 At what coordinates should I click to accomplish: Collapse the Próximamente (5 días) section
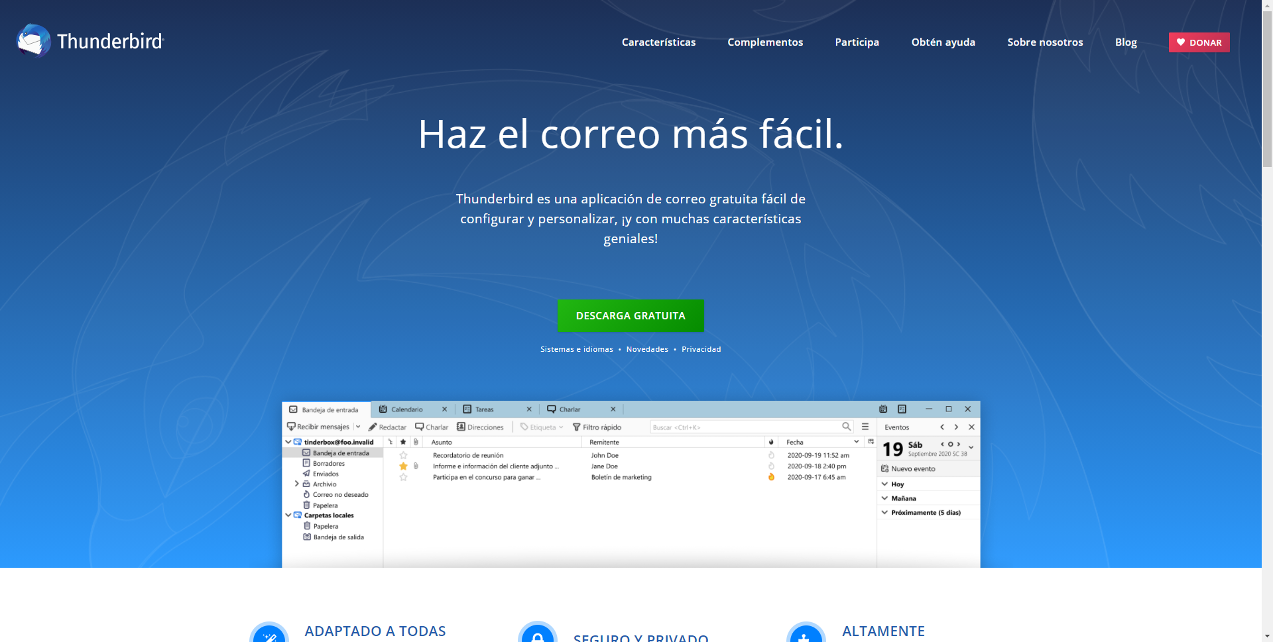tap(884, 512)
